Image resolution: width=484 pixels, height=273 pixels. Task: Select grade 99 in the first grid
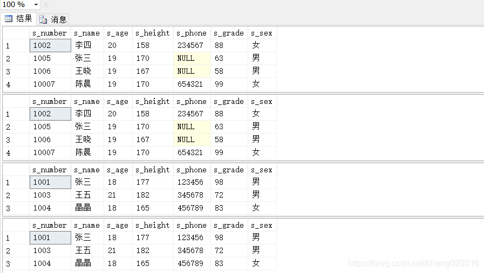[229, 85]
